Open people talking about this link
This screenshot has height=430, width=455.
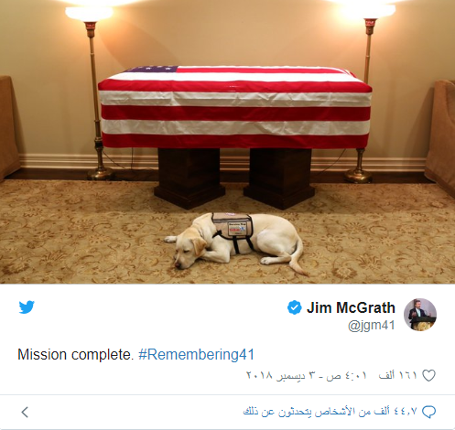(x=330, y=412)
